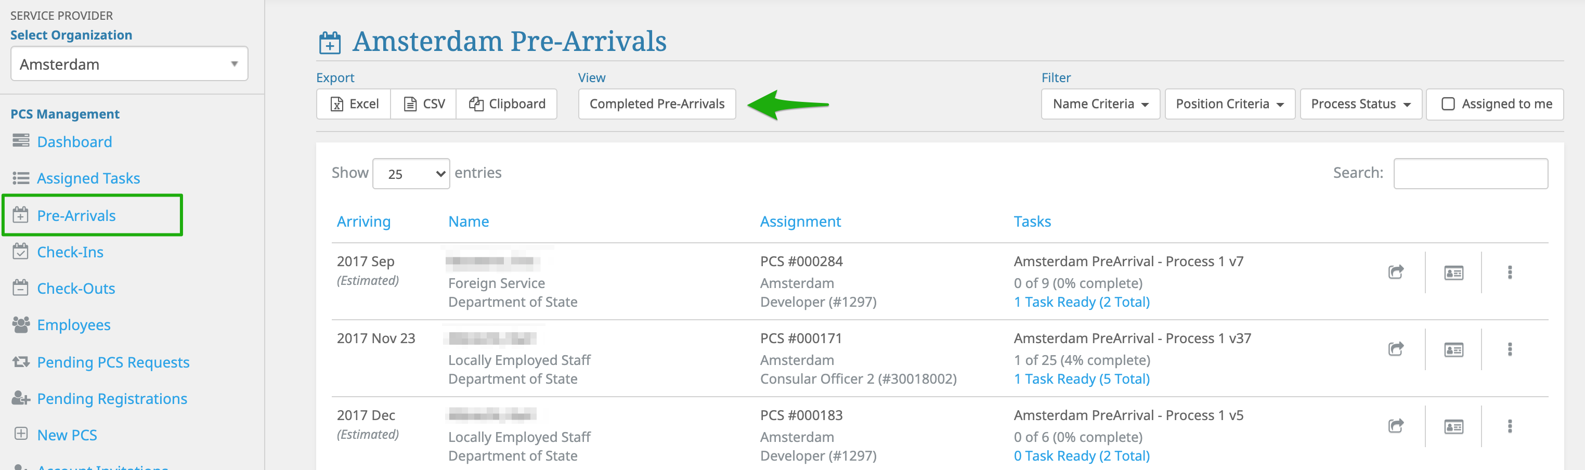Click the Employees group icon in the sidebar

click(x=21, y=324)
